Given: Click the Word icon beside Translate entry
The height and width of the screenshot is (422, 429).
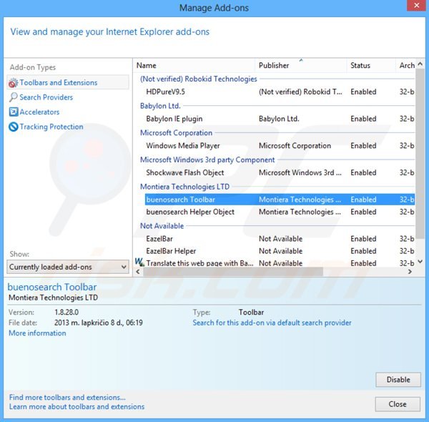Looking at the screenshot, I should tap(139, 262).
